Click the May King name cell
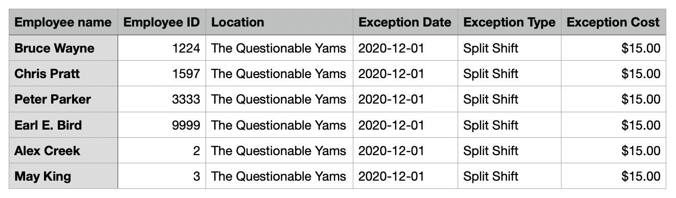Image resolution: width=676 pixels, height=198 pixels. coord(63,177)
